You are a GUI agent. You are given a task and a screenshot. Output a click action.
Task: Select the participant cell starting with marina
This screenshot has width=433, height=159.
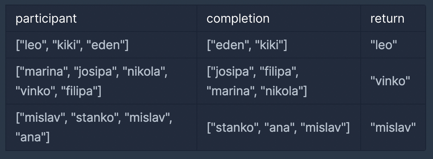102,81
